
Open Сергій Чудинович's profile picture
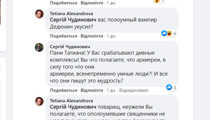(x=39, y=47)
